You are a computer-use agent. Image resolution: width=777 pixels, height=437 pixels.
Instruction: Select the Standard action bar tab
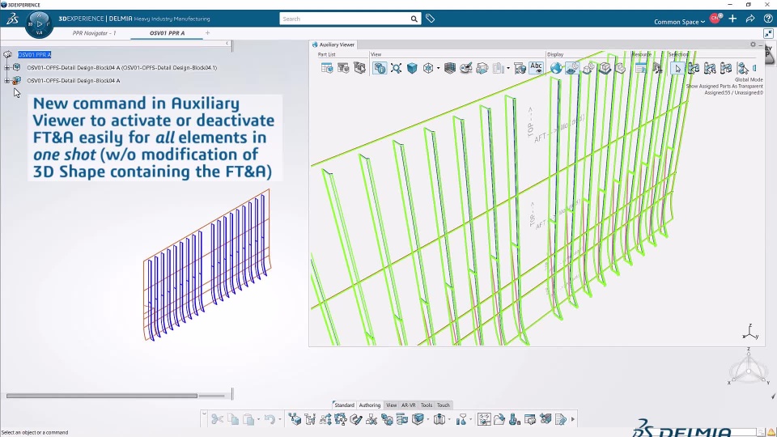pyautogui.click(x=345, y=405)
